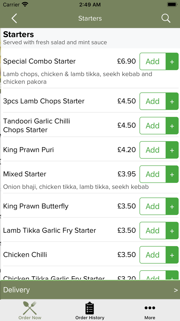Add Tandoori Garlic Chilli Chops Starter
The image size is (180, 321).
pyautogui.click(x=159, y=125)
